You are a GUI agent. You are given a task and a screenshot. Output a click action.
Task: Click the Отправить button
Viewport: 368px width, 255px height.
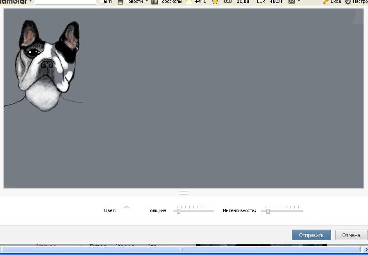point(311,235)
